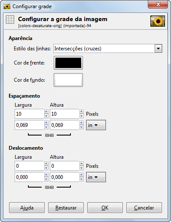Decrease Espaçamento Altura inches with down arrow
The width and height of the screenshot is (171, 222).
click(x=82, y=127)
